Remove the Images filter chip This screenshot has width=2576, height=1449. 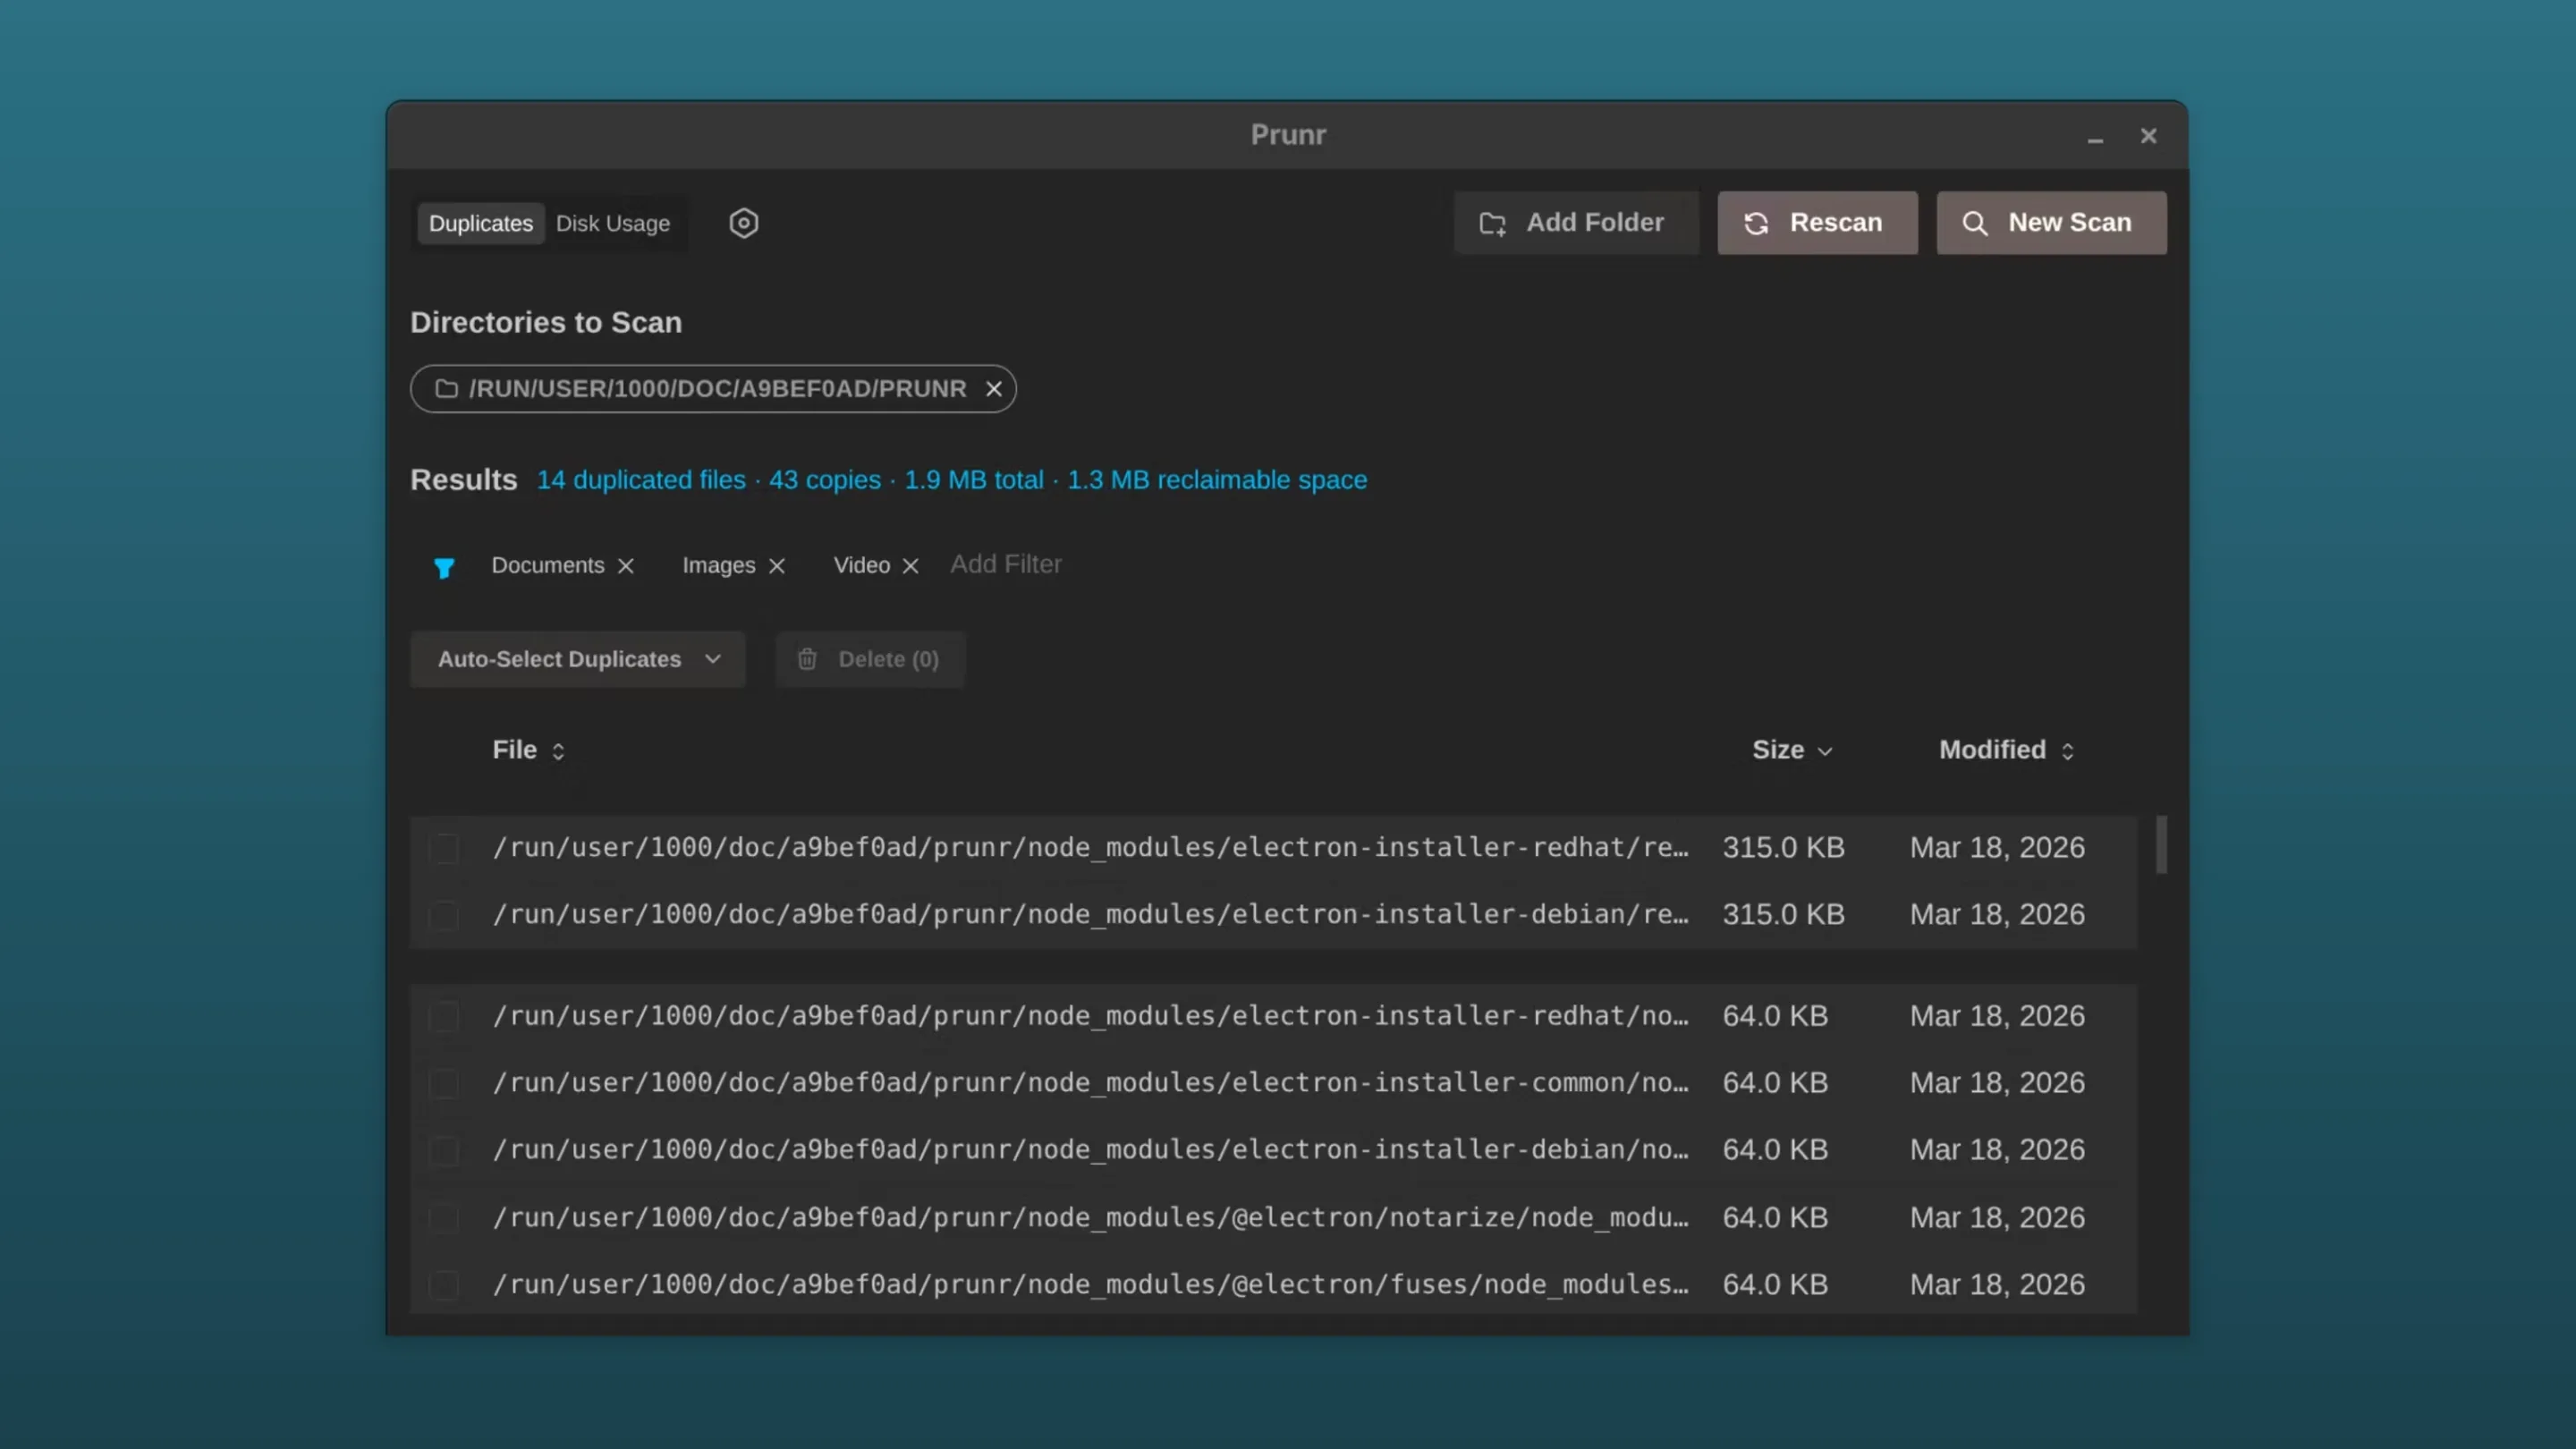778,565
